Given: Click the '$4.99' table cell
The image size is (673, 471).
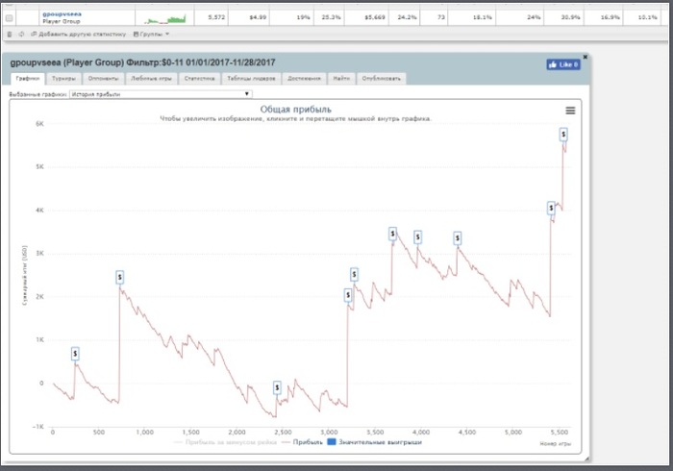Looking at the screenshot, I should pos(248,17).
